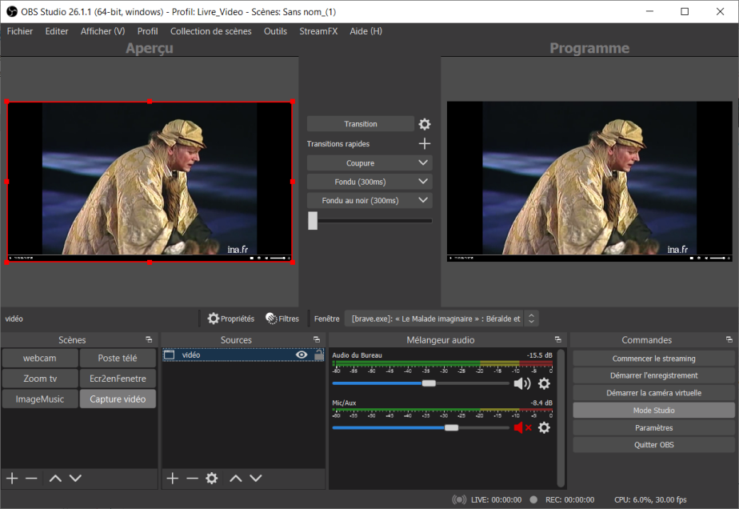
Task: Mute the Audio du Bureau speaker
Action: point(521,383)
